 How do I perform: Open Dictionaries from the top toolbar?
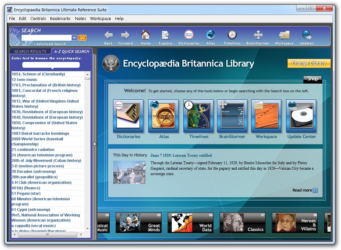click(x=189, y=37)
